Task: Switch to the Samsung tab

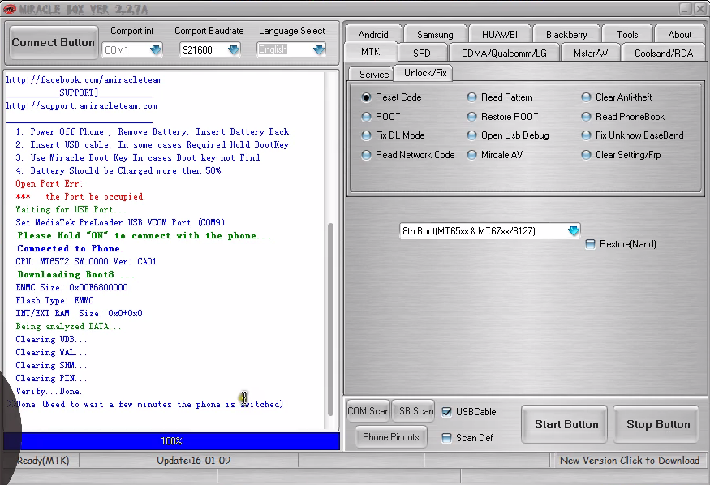Action: [x=435, y=34]
